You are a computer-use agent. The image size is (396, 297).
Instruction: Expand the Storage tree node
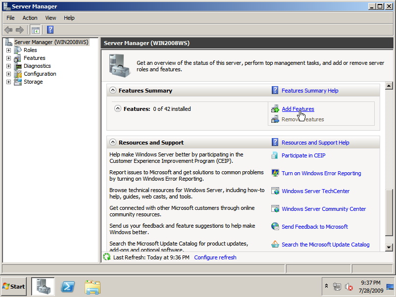coord(8,82)
